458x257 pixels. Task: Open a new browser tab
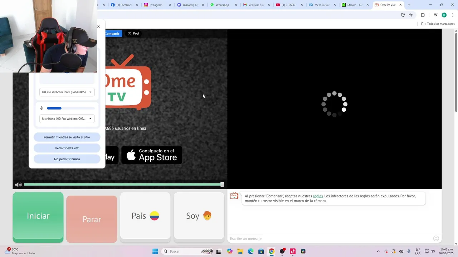tap(409, 5)
